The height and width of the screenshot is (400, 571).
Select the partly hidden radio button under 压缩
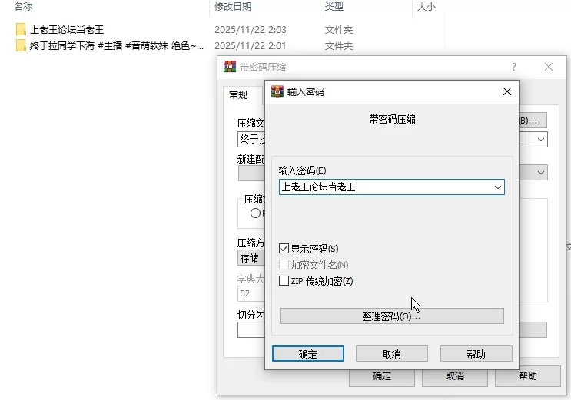pos(255,213)
